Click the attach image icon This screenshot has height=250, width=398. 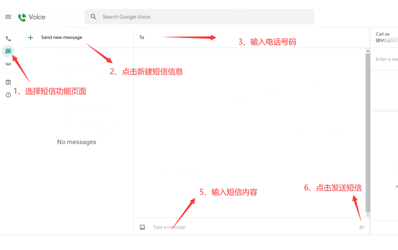142,227
